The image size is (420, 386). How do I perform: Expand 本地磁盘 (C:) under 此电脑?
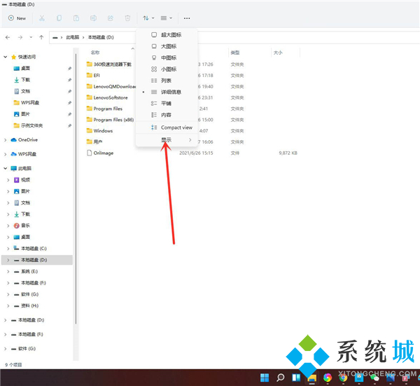[8, 249]
